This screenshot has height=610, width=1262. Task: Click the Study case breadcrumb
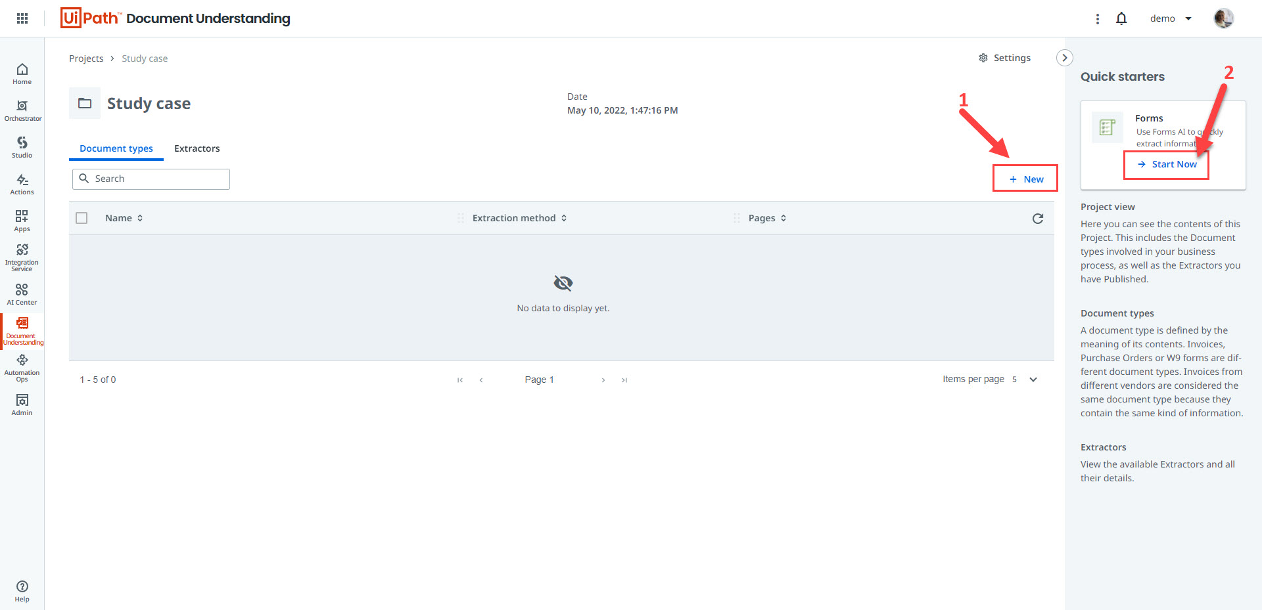tap(145, 58)
